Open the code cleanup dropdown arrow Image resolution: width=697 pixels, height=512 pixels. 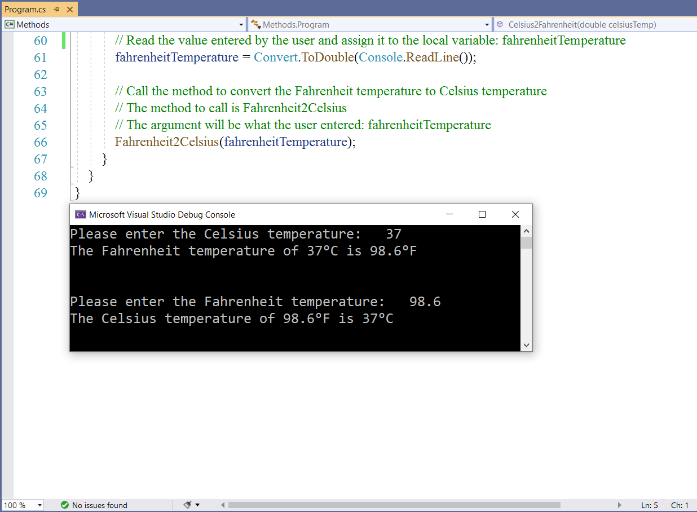[x=197, y=505]
